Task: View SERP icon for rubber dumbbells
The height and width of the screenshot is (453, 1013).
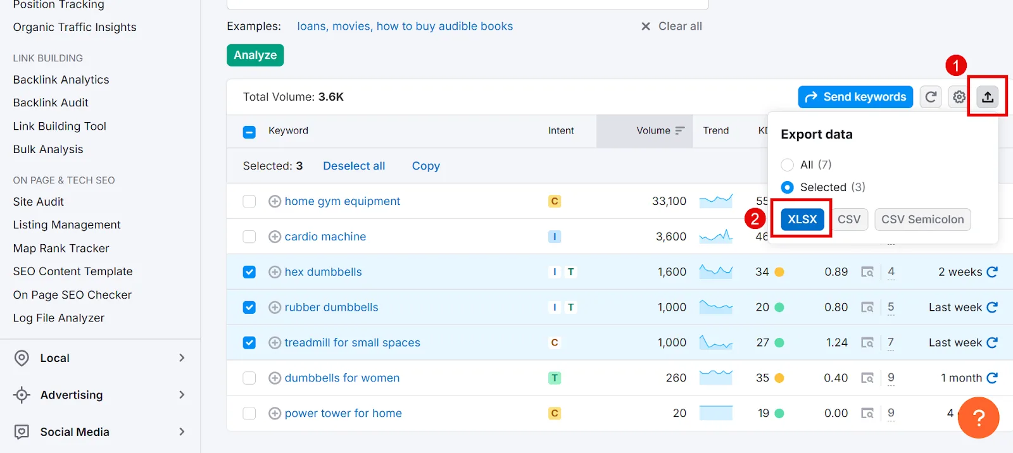Action: [x=867, y=307]
